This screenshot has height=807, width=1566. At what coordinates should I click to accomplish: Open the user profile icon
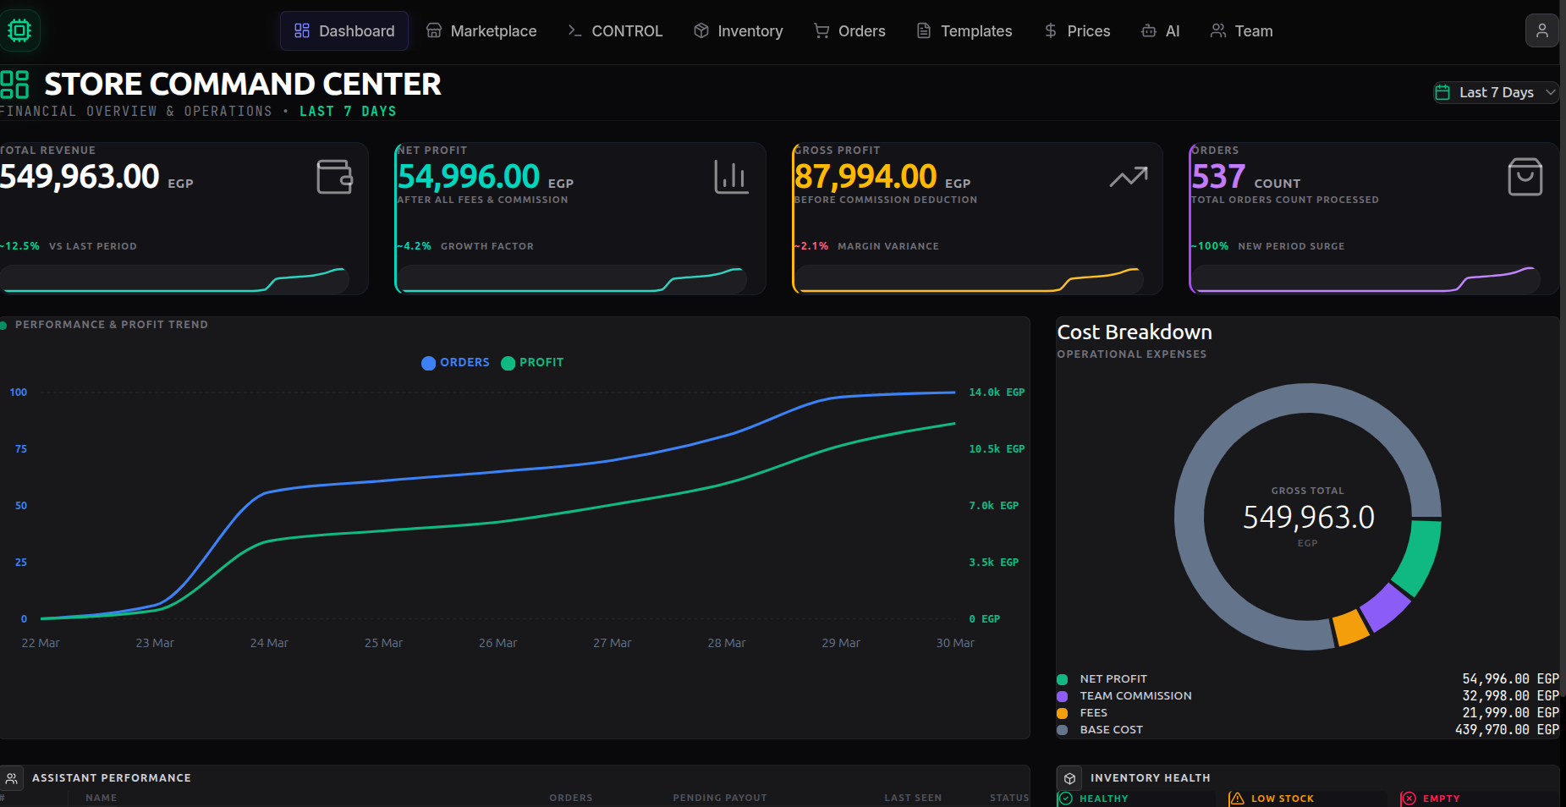click(x=1541, y=30)
